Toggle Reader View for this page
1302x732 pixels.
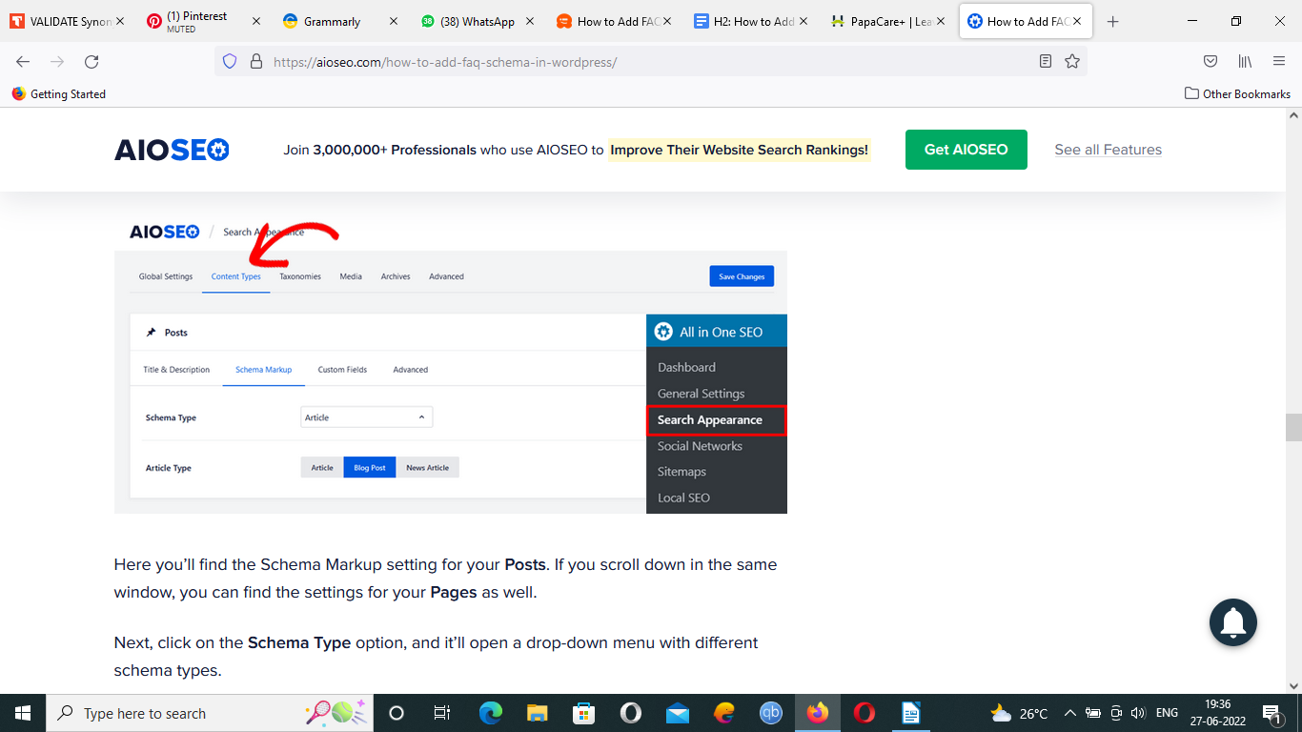1046,62
